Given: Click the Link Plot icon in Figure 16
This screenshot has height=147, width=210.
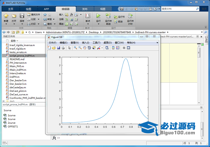Looking at the screenshot, I should 107,48.
